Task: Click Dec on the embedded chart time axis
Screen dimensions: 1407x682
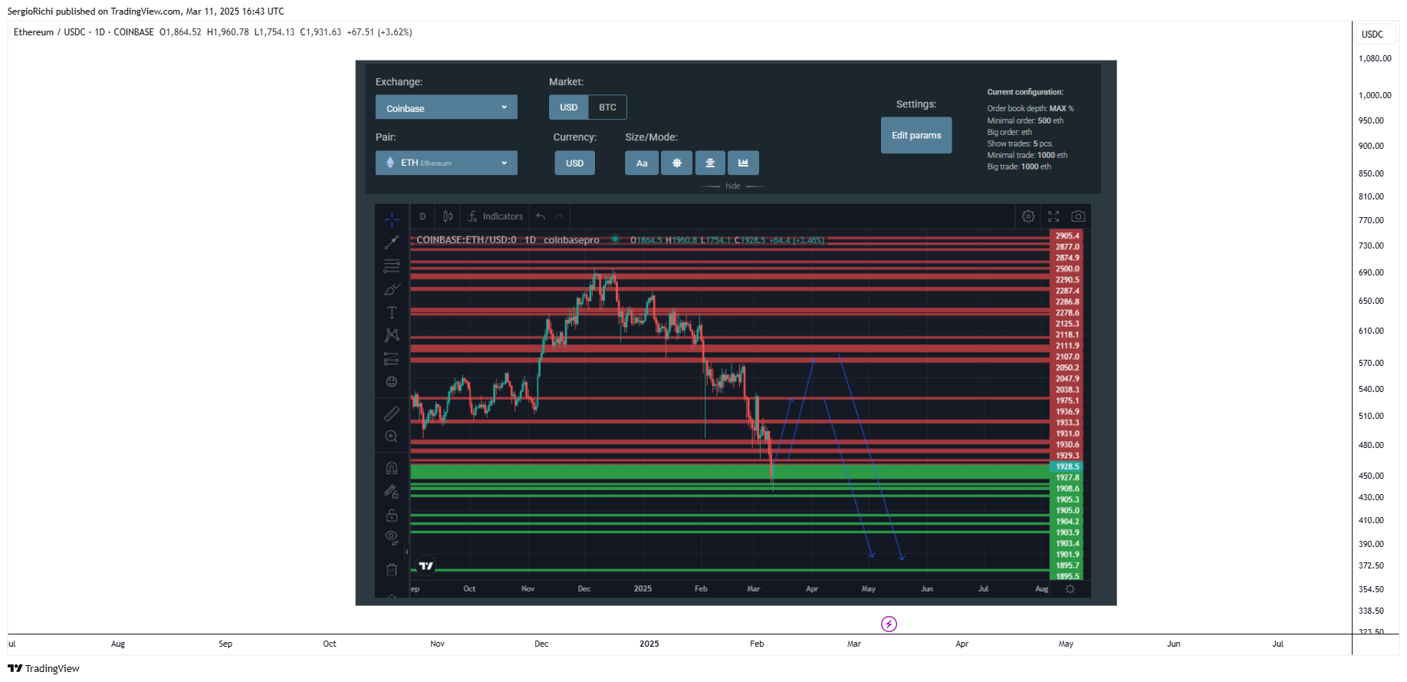Action: [x=584, y=589]
